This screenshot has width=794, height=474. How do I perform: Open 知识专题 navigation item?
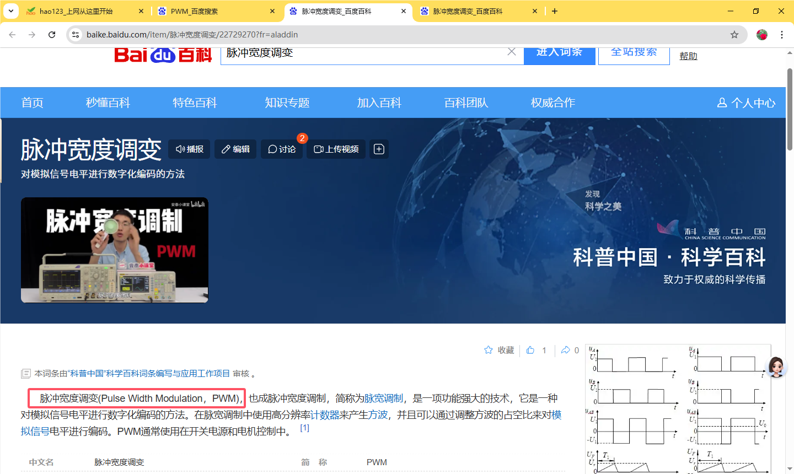[287, 103]
